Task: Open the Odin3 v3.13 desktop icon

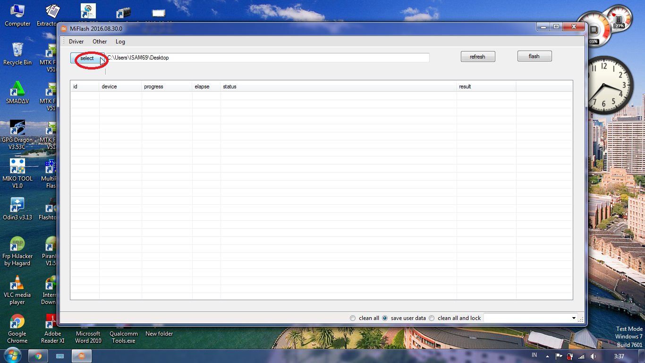Action: [x=17, y=209]
